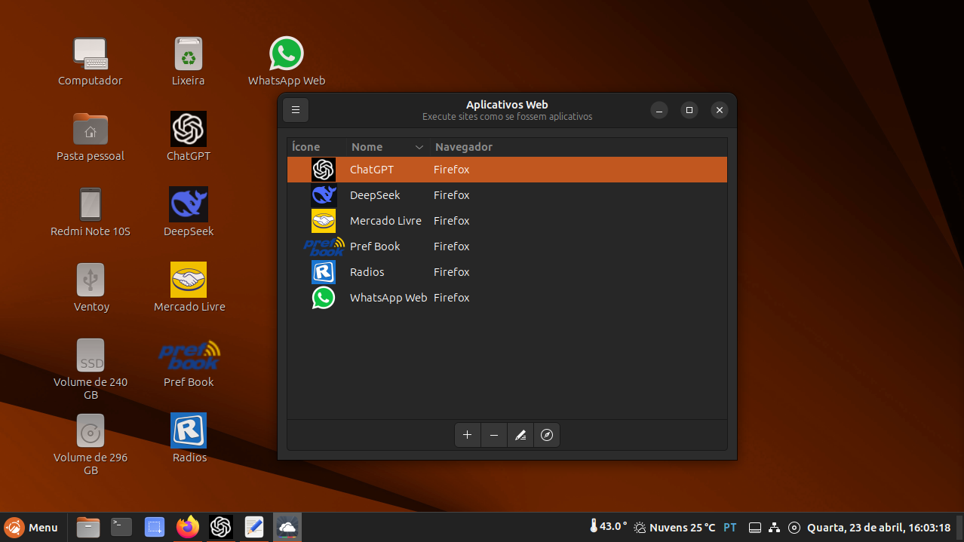This screenshot has width=964, height=542.
Task: Select Redmi Note 10S device icon
Action: tap(91, 205)
